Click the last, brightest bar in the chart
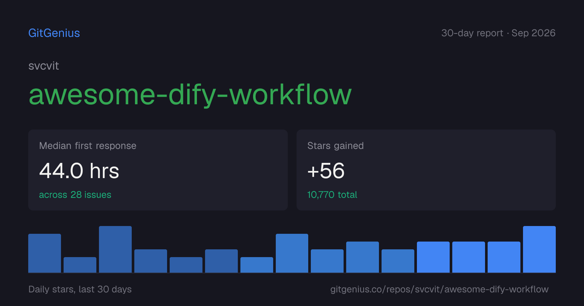 pos(539,249)
